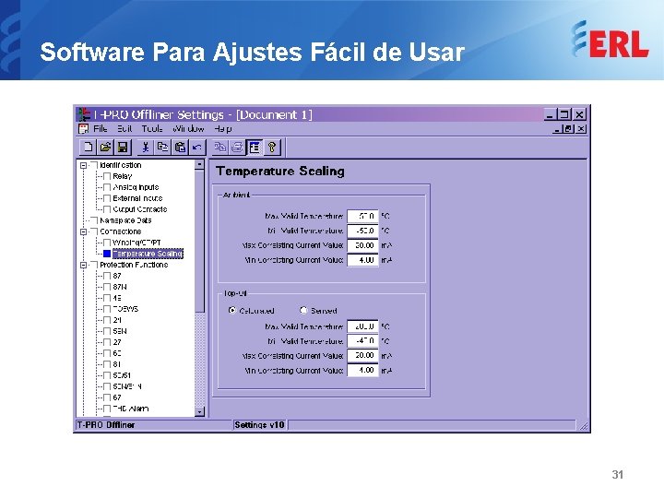Screen dimensions: 664x498
Task: Click the Open folder toolbar icon
Action: [x=105, y=147]
